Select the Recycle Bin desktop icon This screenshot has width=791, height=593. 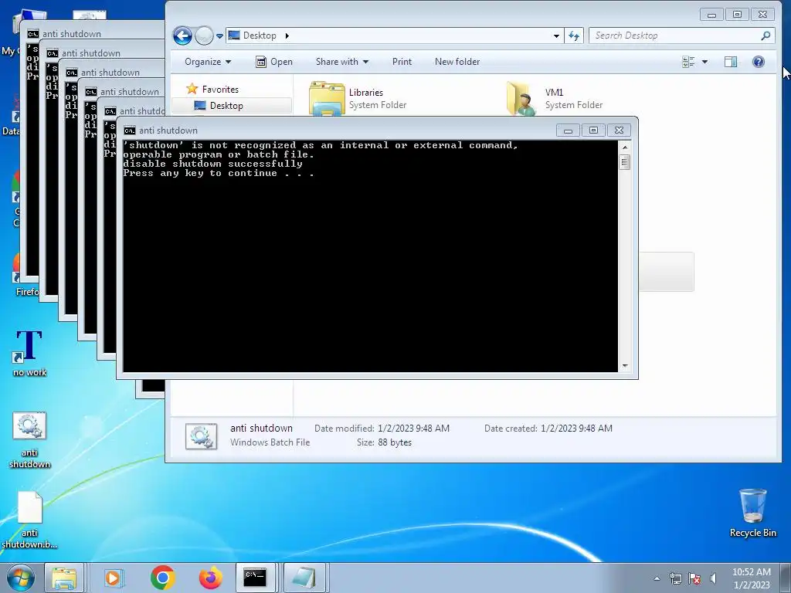pos(752,513)
